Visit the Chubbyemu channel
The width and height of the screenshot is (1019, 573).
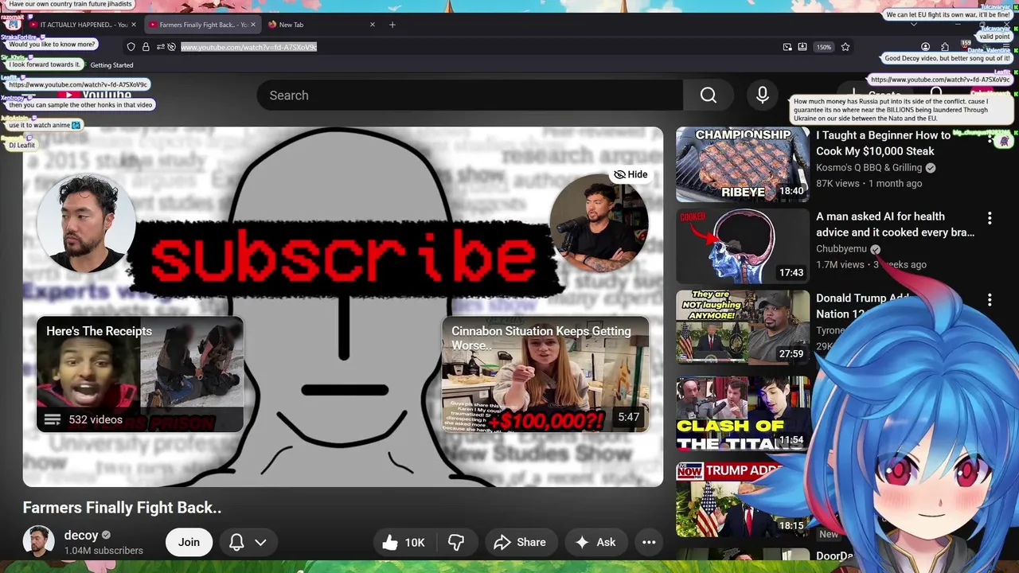[x=841, y=249]
